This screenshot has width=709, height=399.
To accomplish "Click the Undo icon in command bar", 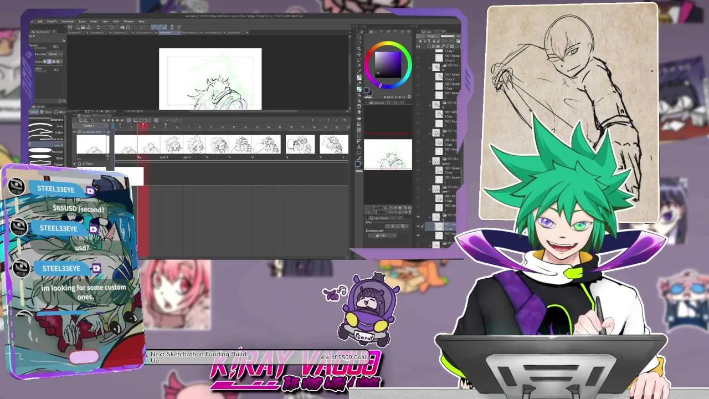I will click(99, 27).
